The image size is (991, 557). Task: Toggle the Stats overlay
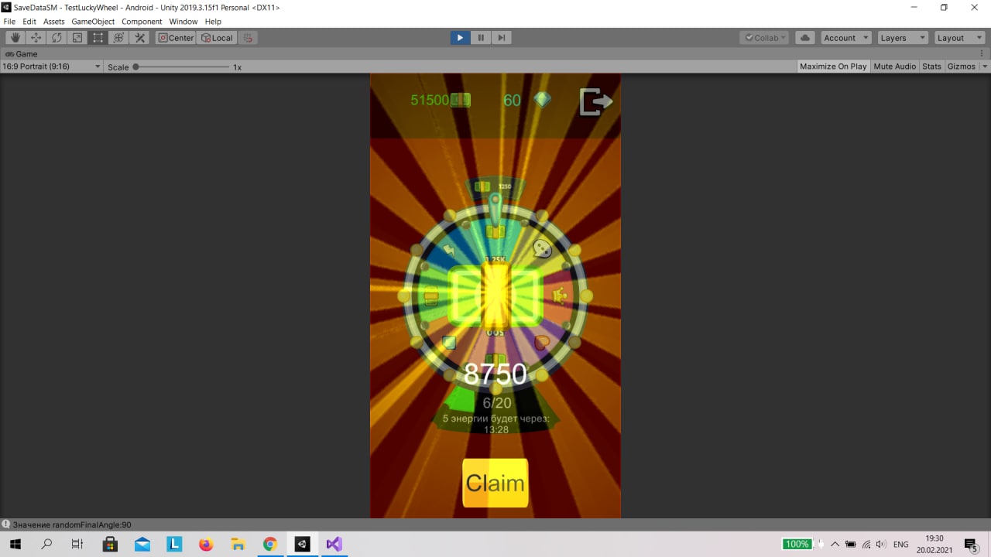pyautogui.click(x=931, y=67)
